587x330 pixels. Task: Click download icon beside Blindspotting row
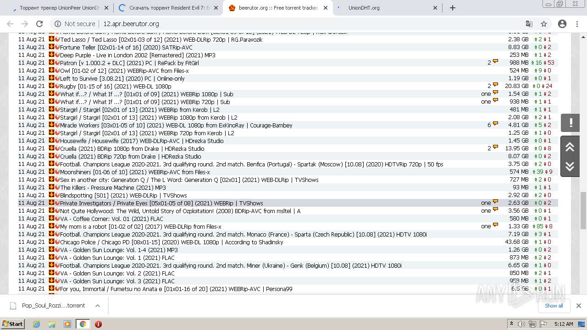pyautogui.click(x=51, y=195)
